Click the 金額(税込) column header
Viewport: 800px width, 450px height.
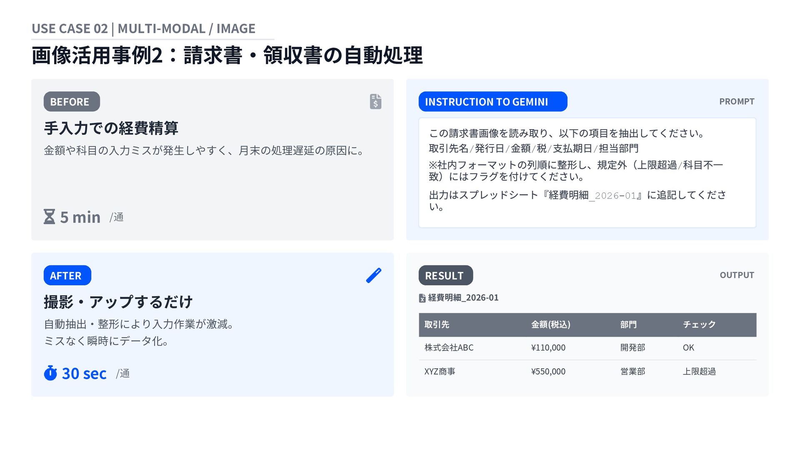tap(550, 325)
